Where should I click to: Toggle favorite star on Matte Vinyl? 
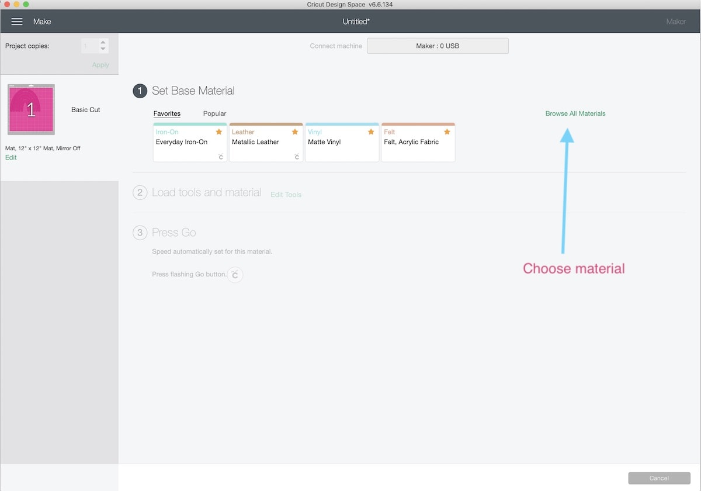[371, 132]
